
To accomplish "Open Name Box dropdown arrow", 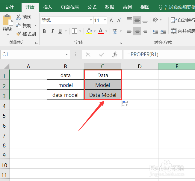I will (67, 55).
